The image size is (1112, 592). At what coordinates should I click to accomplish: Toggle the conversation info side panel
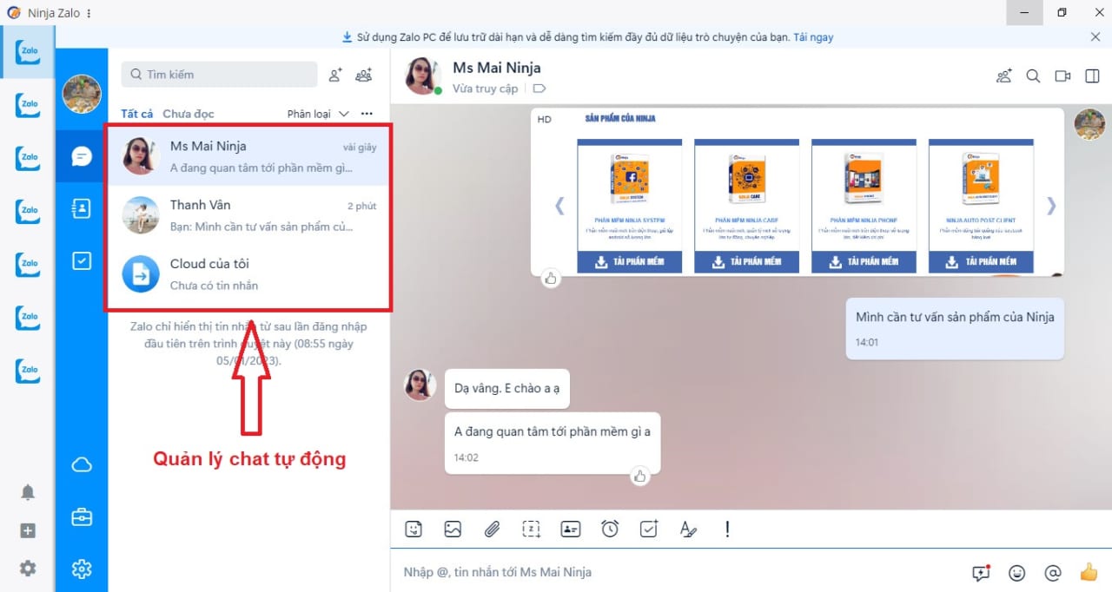click(1092, 76)
